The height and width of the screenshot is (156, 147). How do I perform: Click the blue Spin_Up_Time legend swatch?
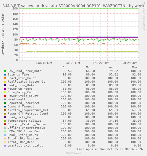click(x=5, y=75)
